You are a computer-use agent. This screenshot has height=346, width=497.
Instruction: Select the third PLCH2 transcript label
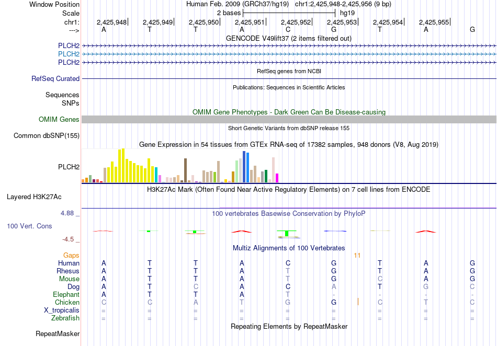click(x=69, y=62)
